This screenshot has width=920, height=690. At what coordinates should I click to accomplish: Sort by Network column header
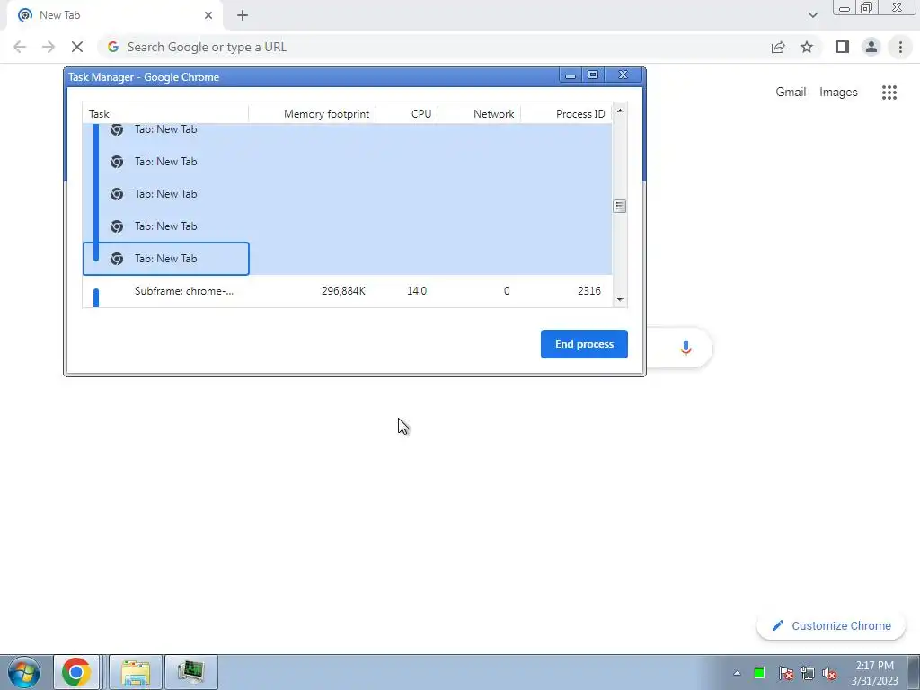[480, 114]
